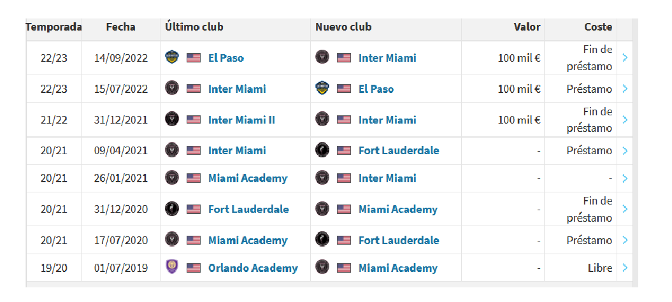Open the 01/07/2019 transfer details chevron

(625, 268)
